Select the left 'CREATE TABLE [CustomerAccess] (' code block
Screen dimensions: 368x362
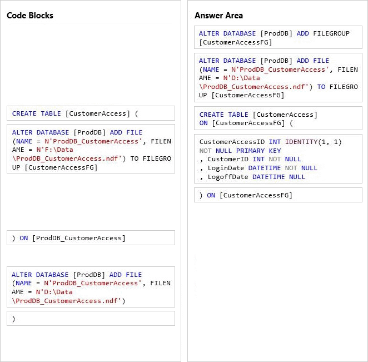(91, 113)
